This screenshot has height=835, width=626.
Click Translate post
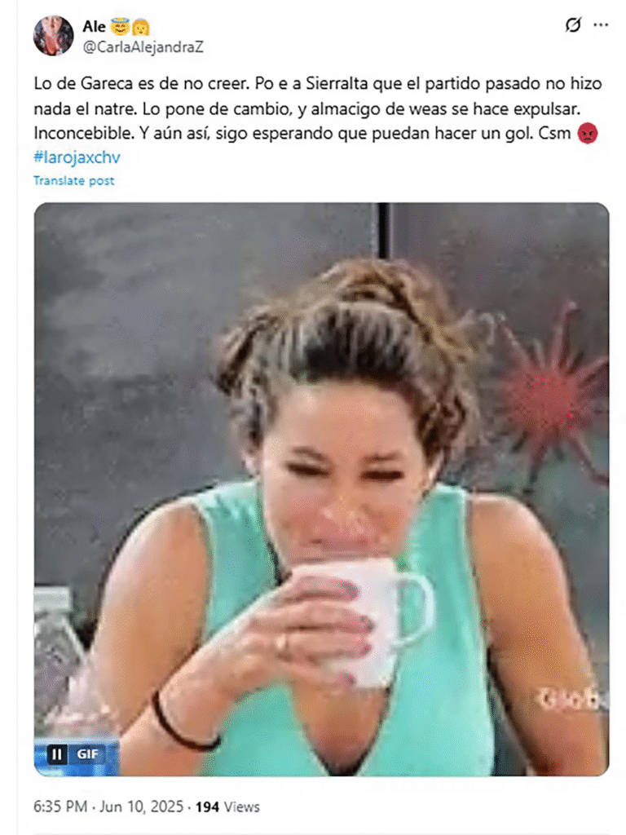pyautogui.click(x=74, y=180)
